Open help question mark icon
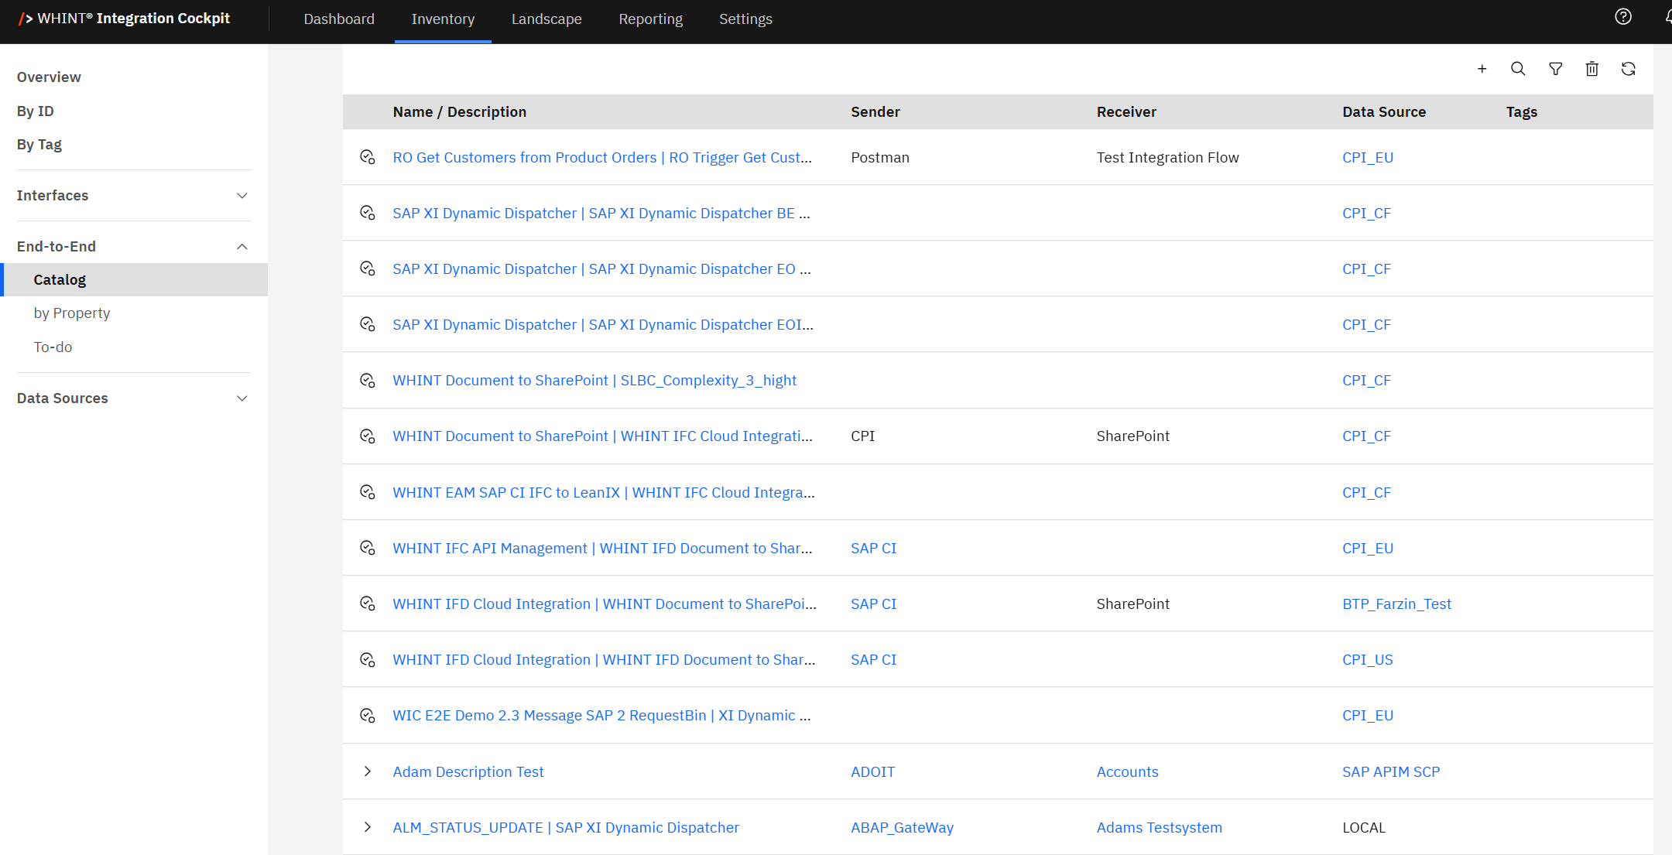This screenshot has height=855, width=1672. point(1623,17)
